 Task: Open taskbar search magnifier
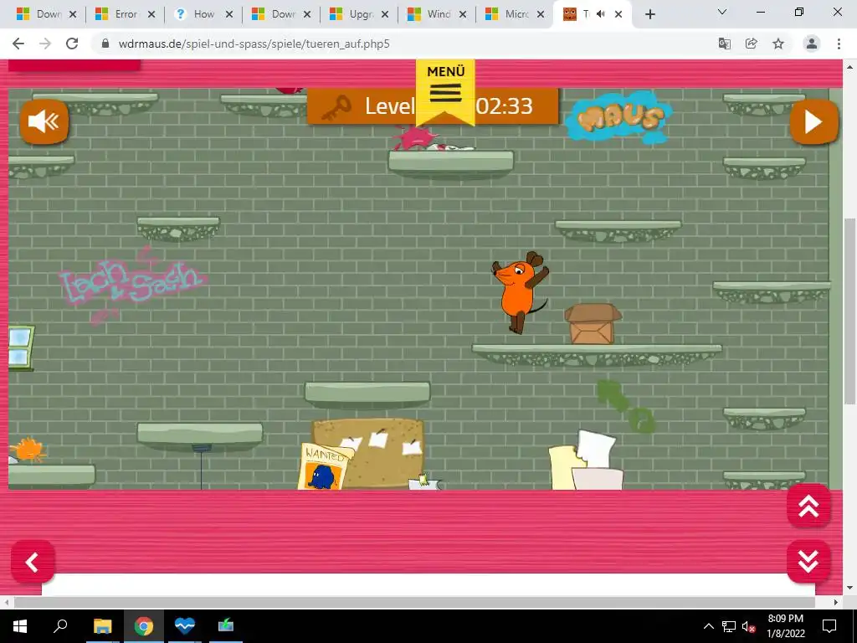tap(60, 626)
